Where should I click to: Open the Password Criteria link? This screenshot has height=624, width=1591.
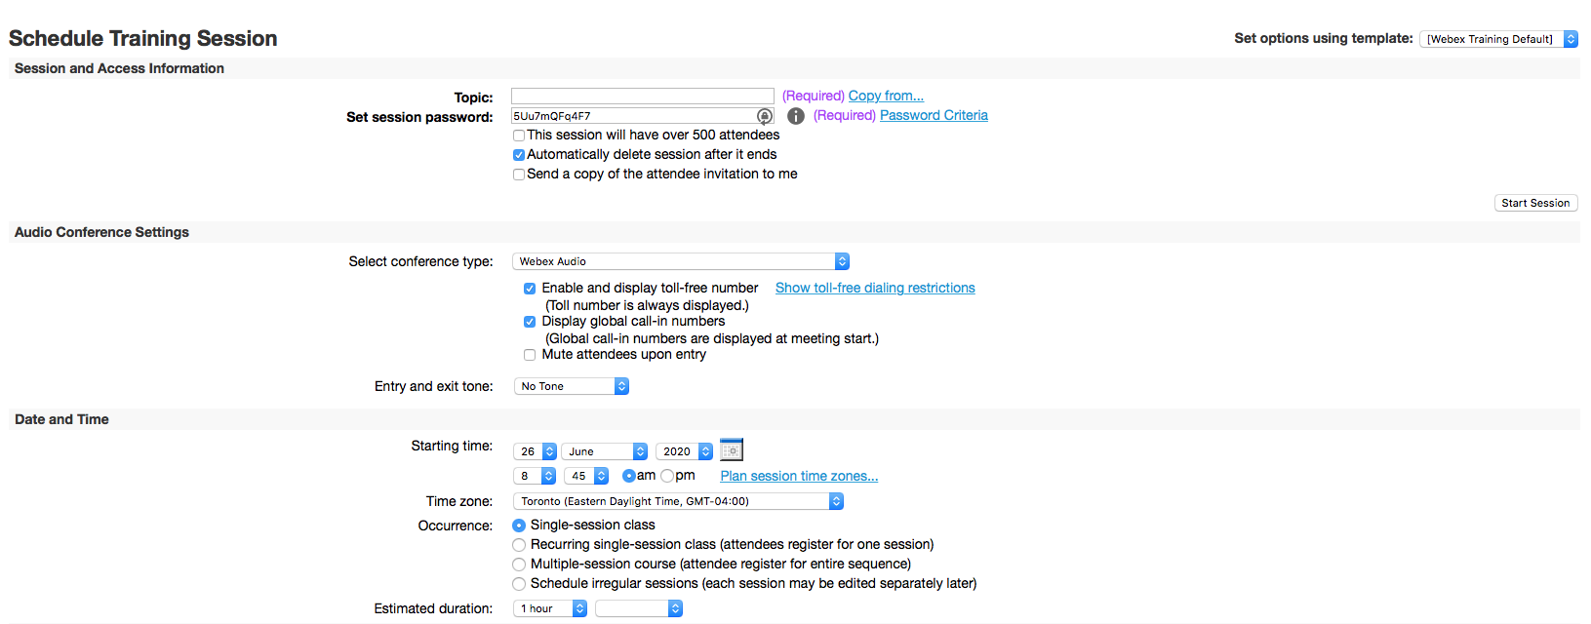click(934, 115)
